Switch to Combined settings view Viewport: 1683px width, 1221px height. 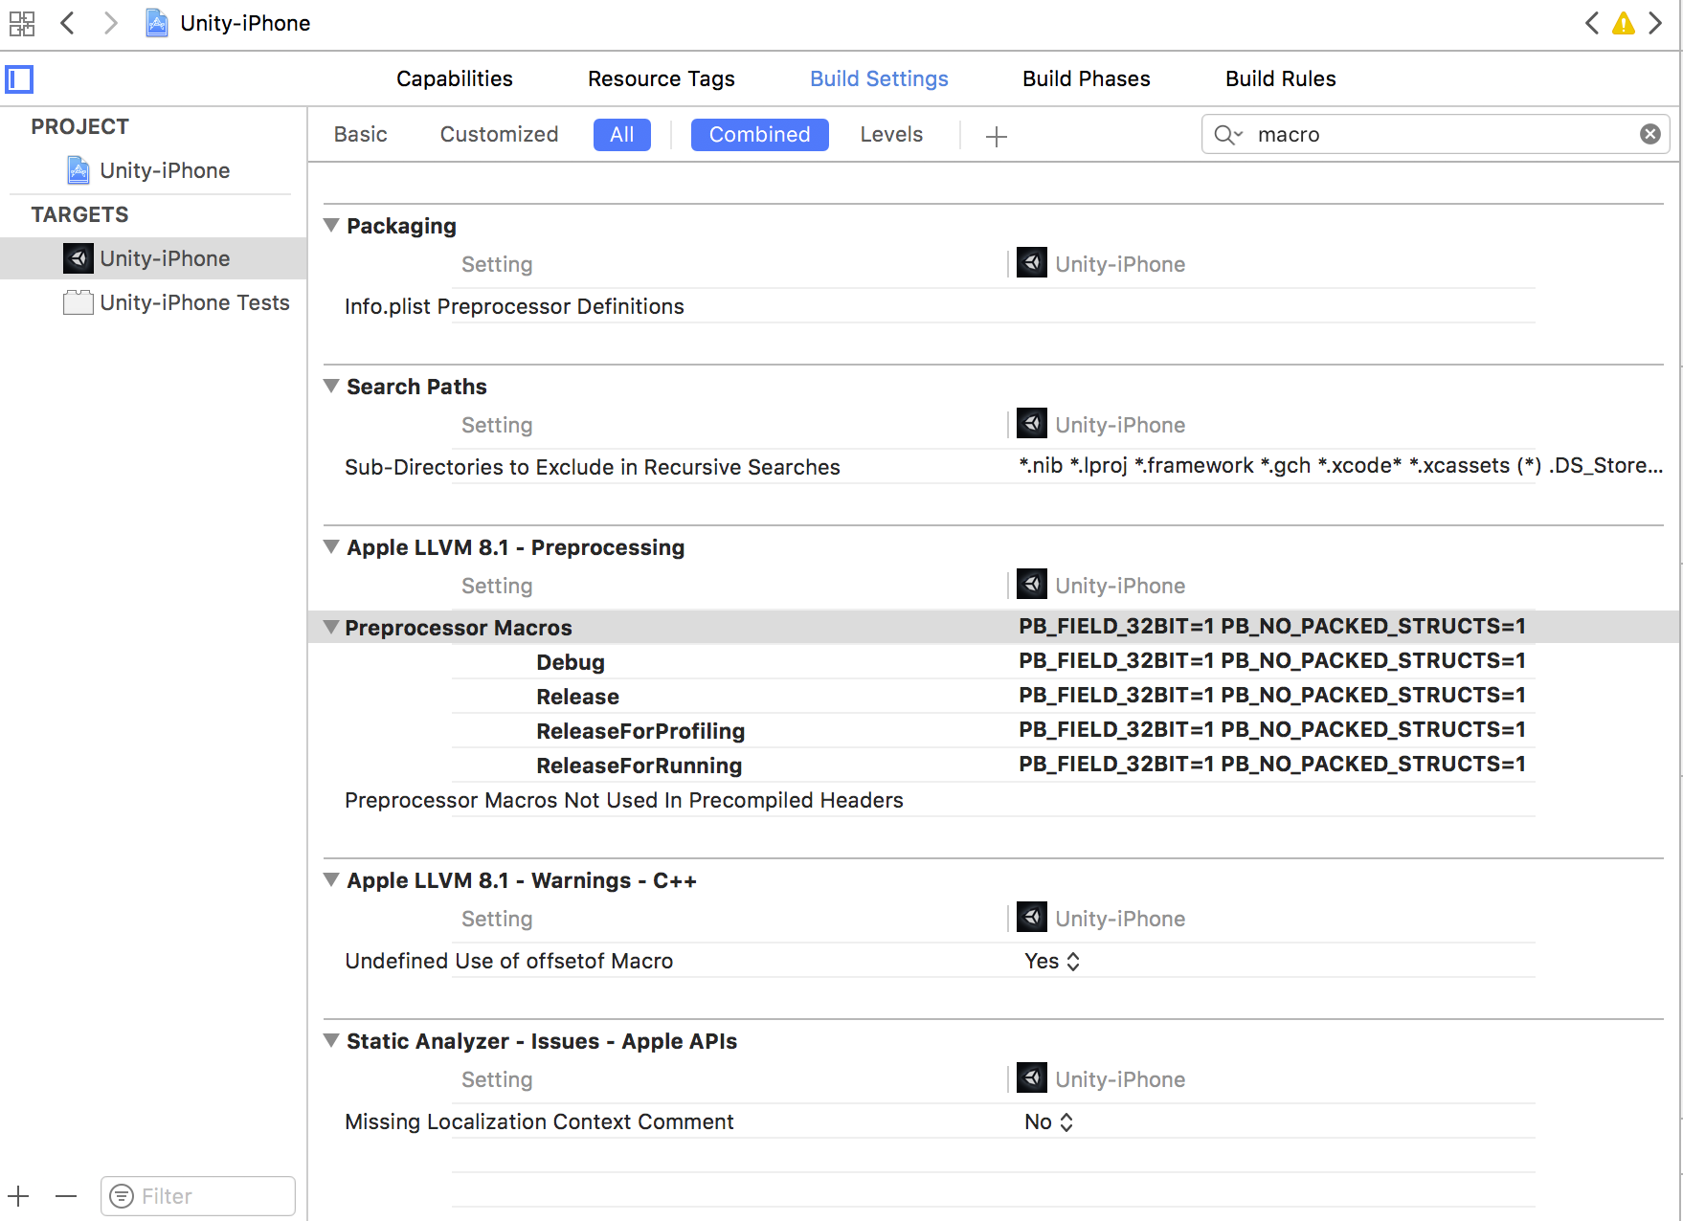click(x=760, y=135)
